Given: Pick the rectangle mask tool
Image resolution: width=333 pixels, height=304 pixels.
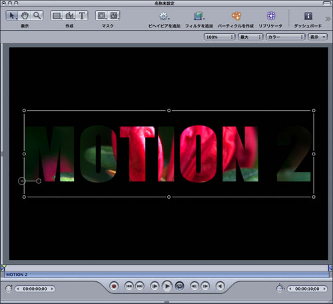Looking at the screenshot, I should point(102,15).
